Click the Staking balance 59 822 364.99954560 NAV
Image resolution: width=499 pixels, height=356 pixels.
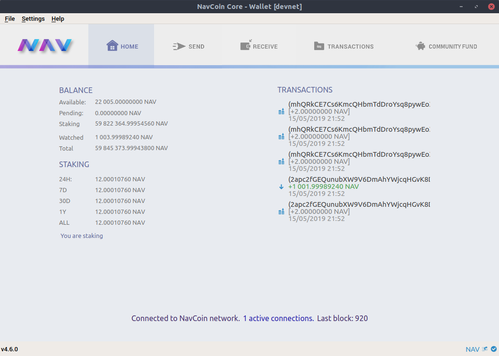coord(131,123)
